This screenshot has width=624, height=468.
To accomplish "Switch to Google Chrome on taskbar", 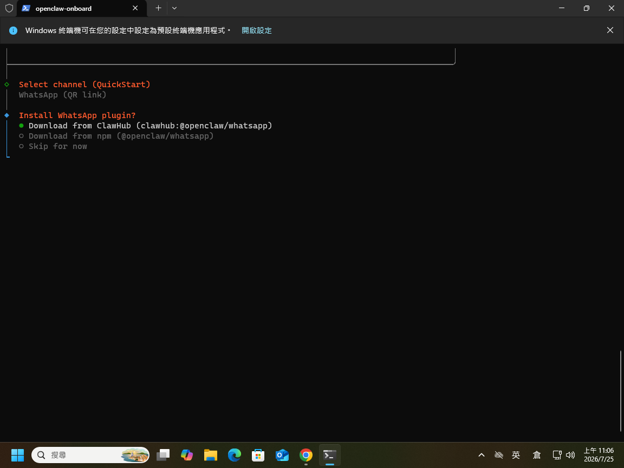I will (x=306, y=455).
